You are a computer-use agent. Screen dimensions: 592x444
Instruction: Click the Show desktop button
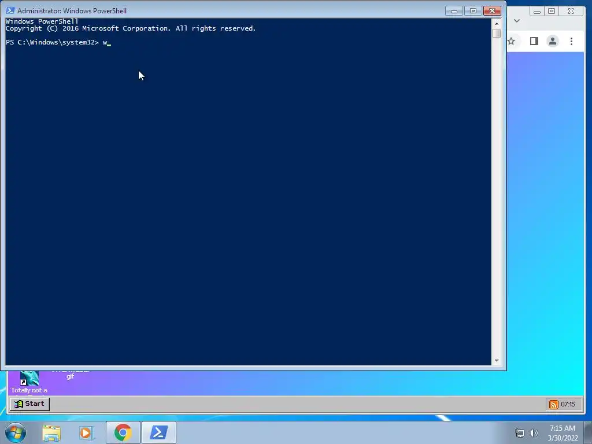[587, 432]
